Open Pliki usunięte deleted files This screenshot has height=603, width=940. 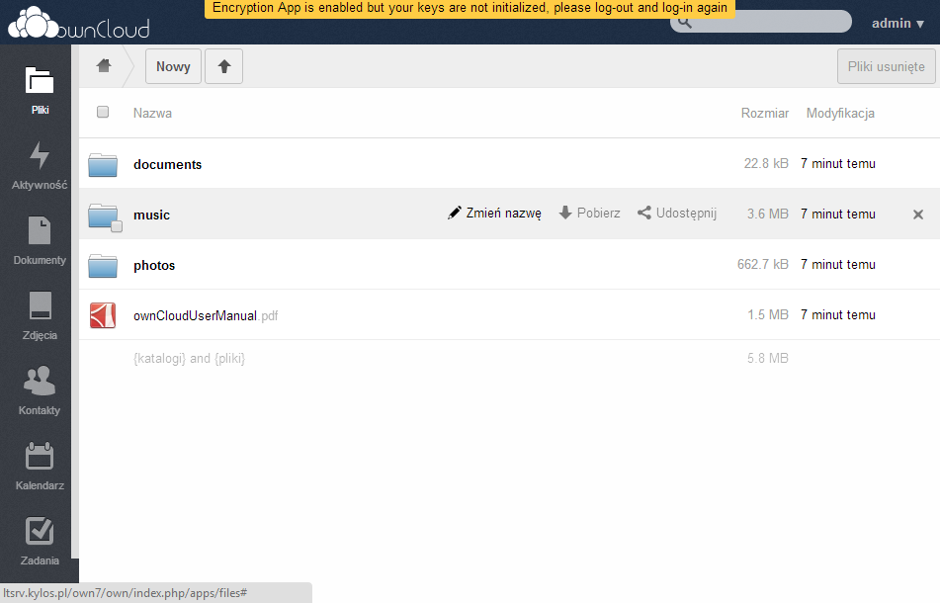coord(886,66)
